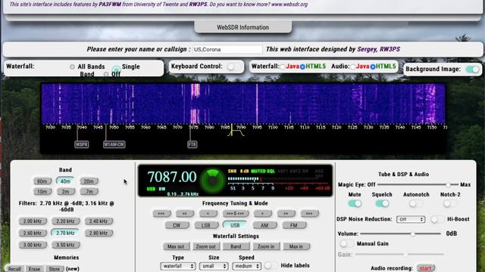Tune down fastest with <<< button

[161, 213]
